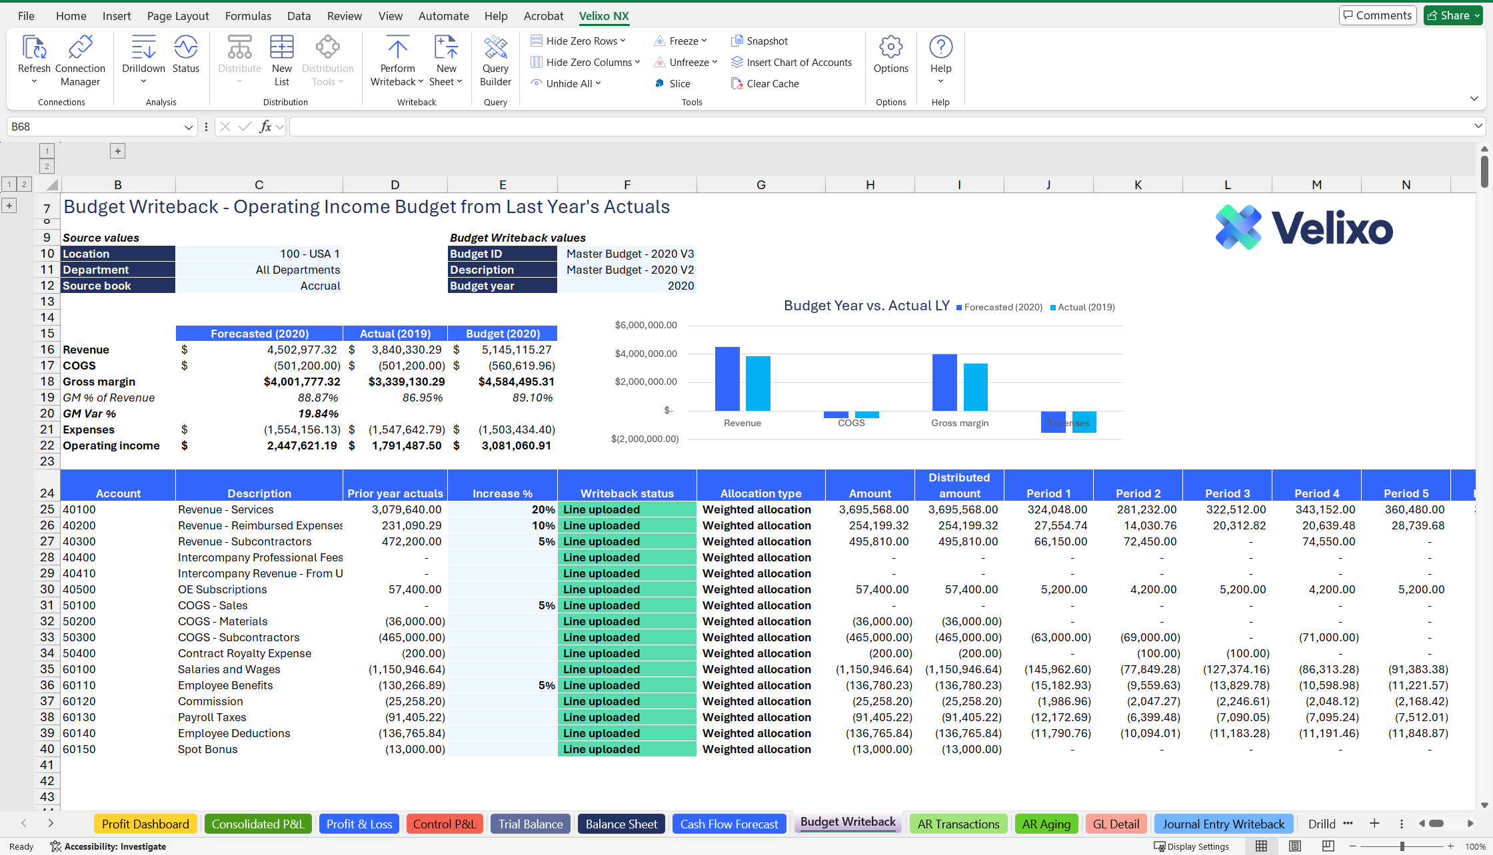Click the Revenue chart bar for Forecasted
The image size is (1493, 855).
click(x=727, y=379)
